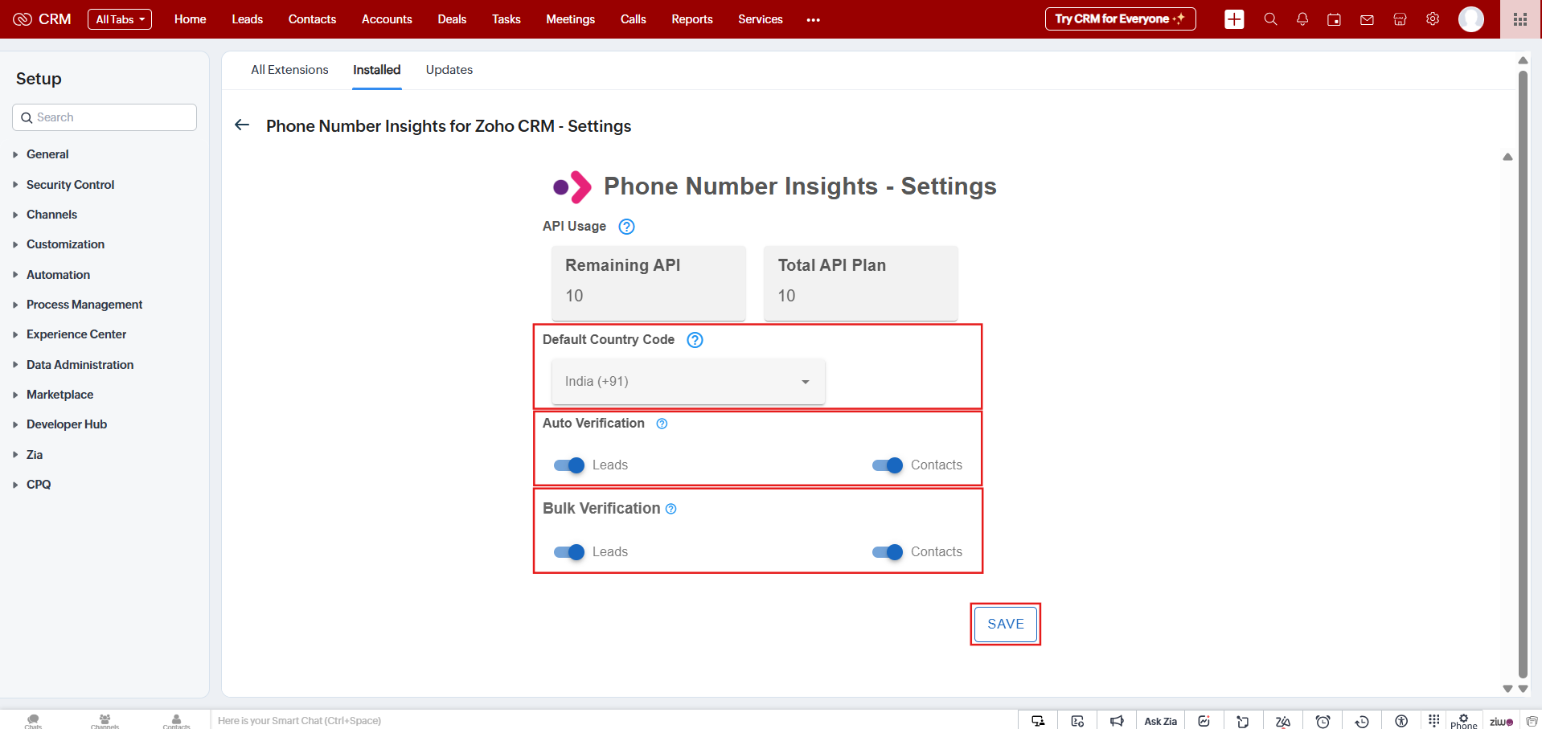
Task: Open the chart insights icon in bottom bar
Action: 1204,720
